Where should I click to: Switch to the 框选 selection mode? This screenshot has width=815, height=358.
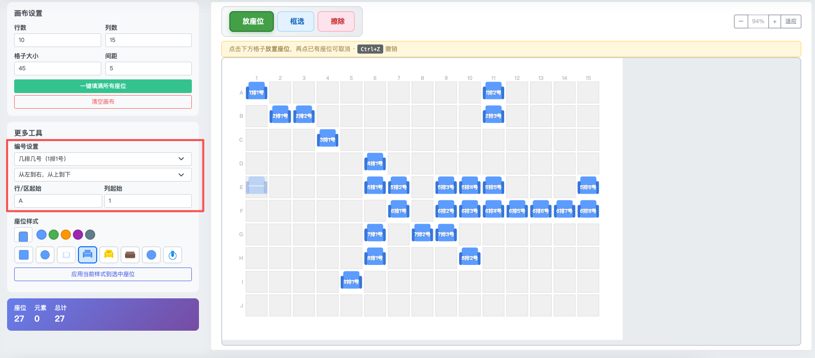point(296,21)
